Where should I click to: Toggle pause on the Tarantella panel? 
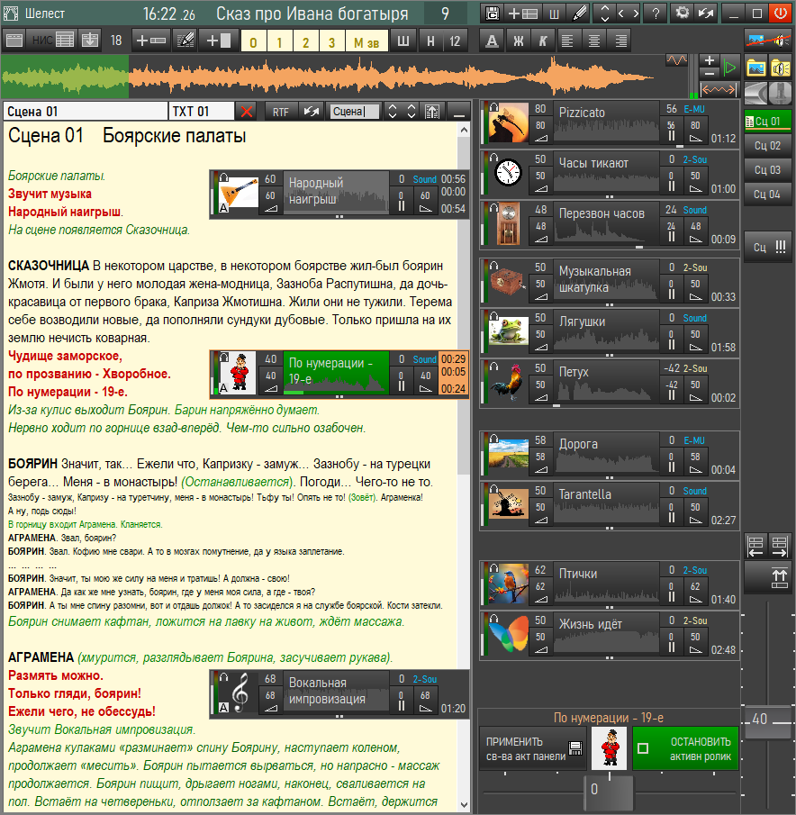[672, 517]
